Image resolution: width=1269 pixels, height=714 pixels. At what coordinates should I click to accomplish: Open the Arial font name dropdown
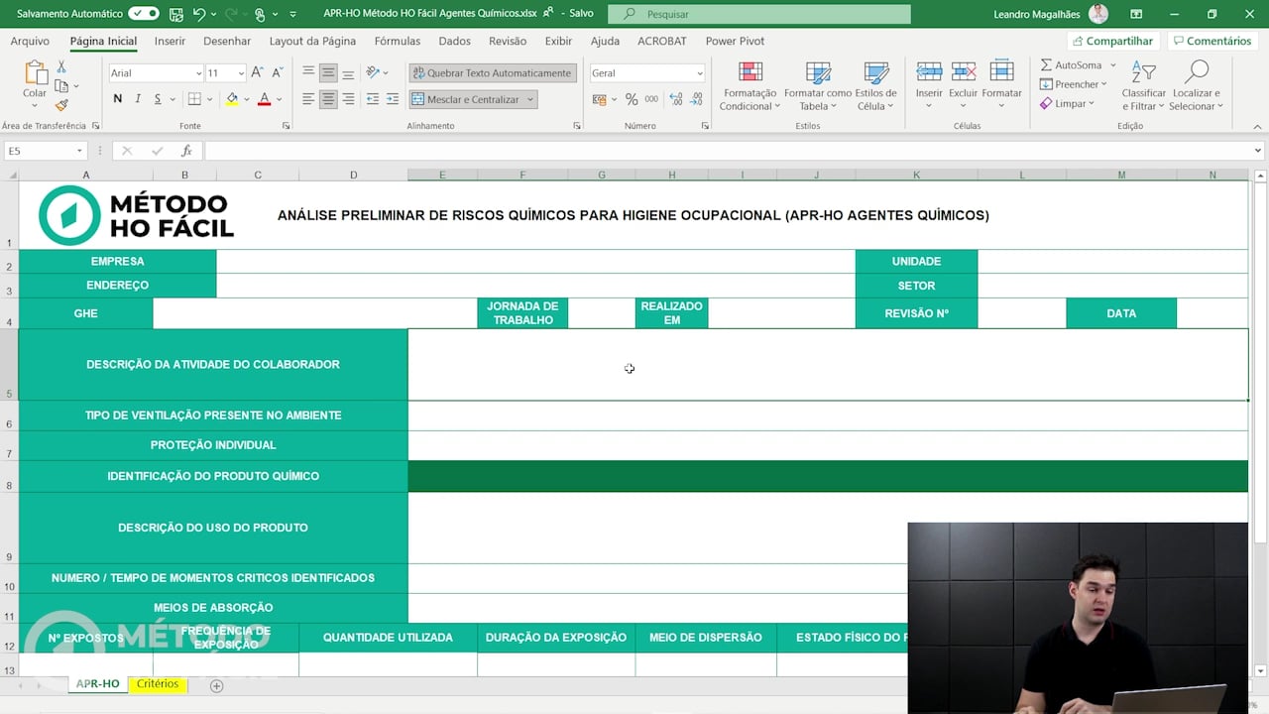point(197,73)
